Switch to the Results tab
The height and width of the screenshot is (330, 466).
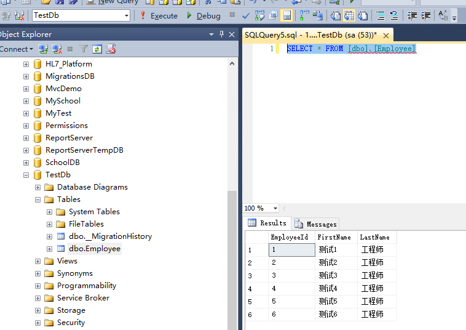pos(267,223)
